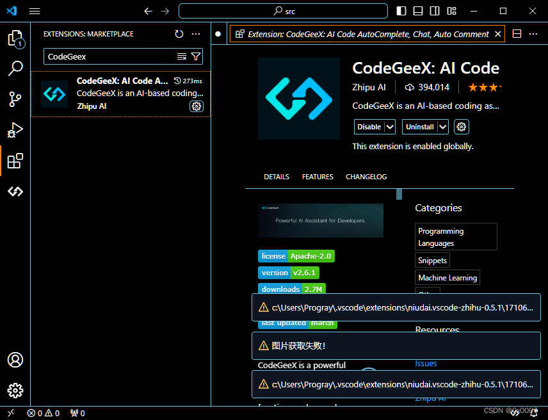Click the Disable extension button
Viewport: 548px width, 420px height.
[369, 127]
